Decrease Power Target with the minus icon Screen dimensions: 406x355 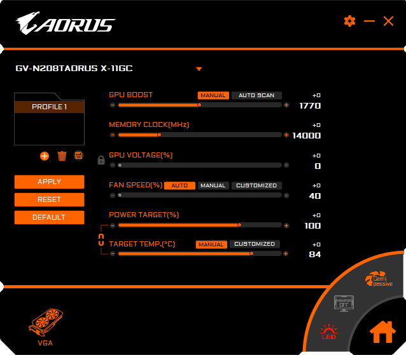113,225
